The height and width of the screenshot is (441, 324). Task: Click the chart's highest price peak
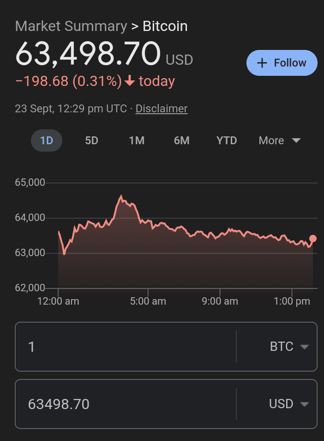tap(121, 196)
